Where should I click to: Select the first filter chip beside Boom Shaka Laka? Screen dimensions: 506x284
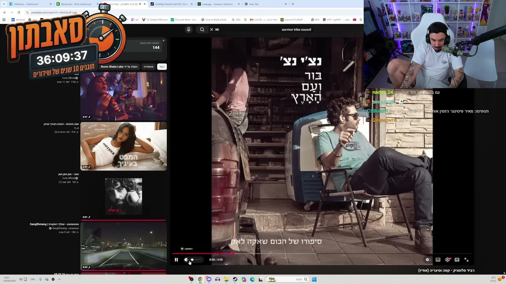click(162, 67)
